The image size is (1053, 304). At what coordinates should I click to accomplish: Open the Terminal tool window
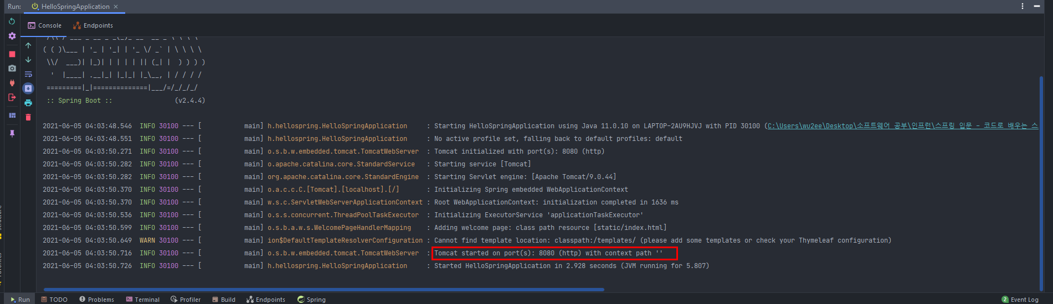[142, 299]
